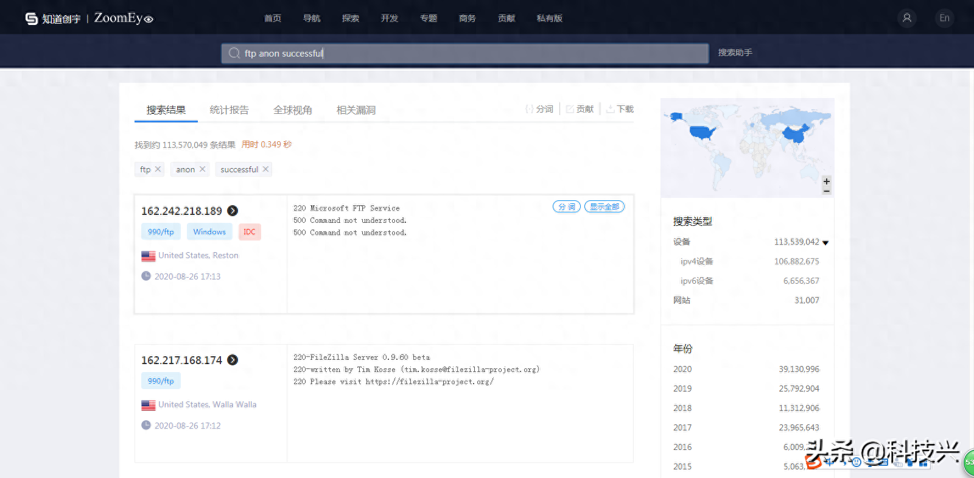
Task: Click the 下载 download button
Action: 620,109
